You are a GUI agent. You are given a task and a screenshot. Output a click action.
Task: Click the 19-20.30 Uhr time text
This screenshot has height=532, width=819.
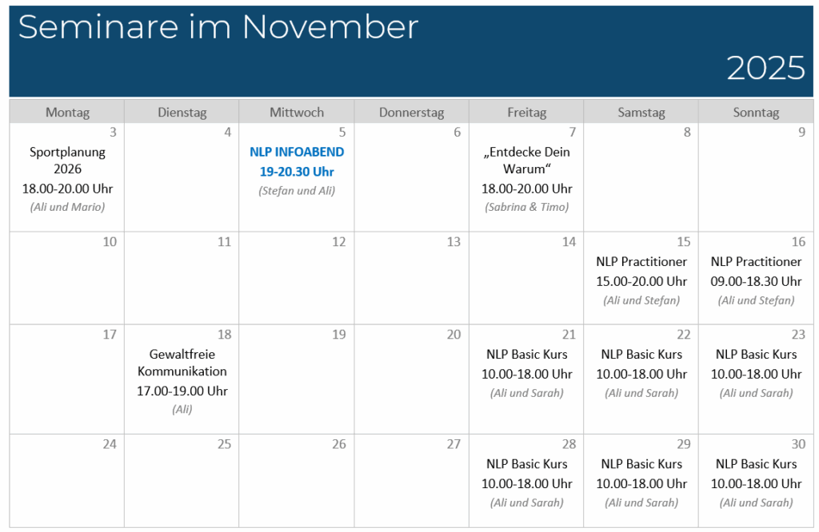click(297, 172)
